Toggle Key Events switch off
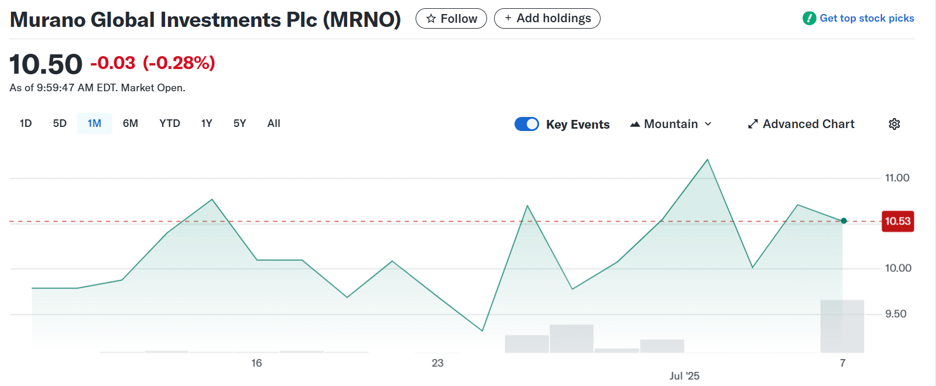The height and width of the screenshot is (386, 936). coord(527,124)
